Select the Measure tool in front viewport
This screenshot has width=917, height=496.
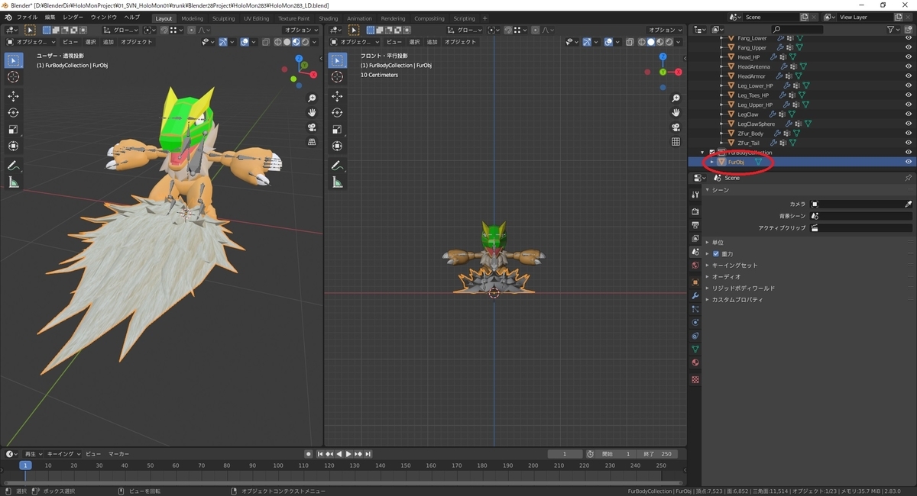pos(336,182)
